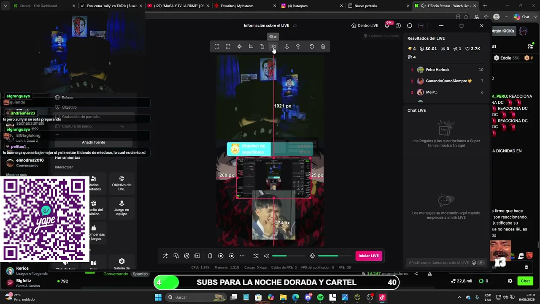This screenshot has height=304, width=540.
Task: Adjust the speaker volume slider
Action: point(289,256)
